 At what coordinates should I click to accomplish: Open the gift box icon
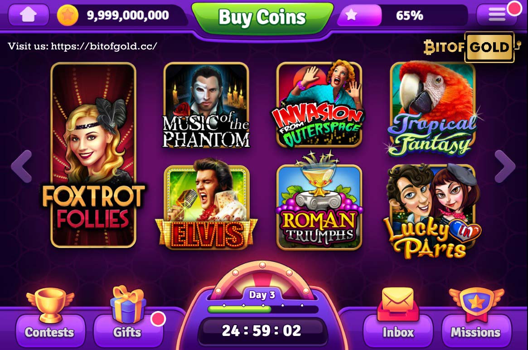tap(128, 304)
